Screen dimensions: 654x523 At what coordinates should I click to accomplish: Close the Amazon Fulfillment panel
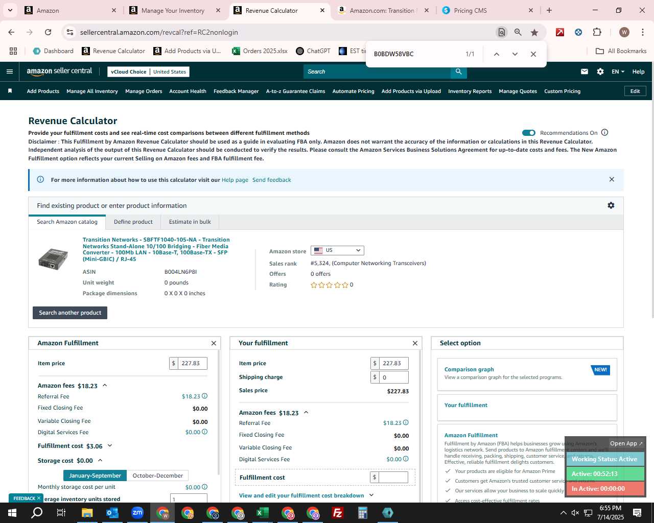click(x=214, y=343)
